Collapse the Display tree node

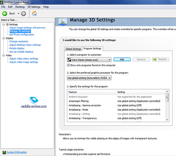coord(4,38)
